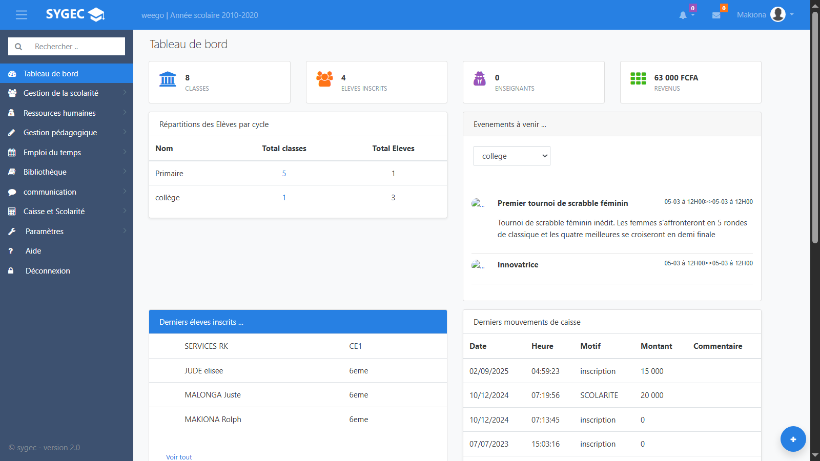820x461 pixels.
Task: Click the Makiona user avatar
Action: [777, 14]
